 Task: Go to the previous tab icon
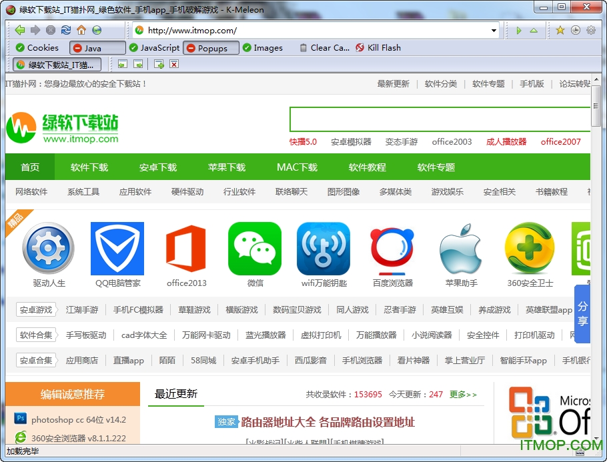click(123, 64)
